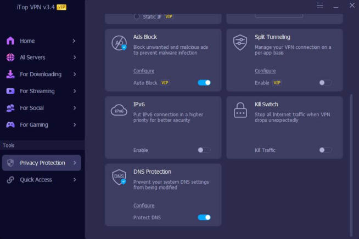Enable the Split Tunneling toggle
The width and height of the screenshot is (359, 239).
pos(326,83)
